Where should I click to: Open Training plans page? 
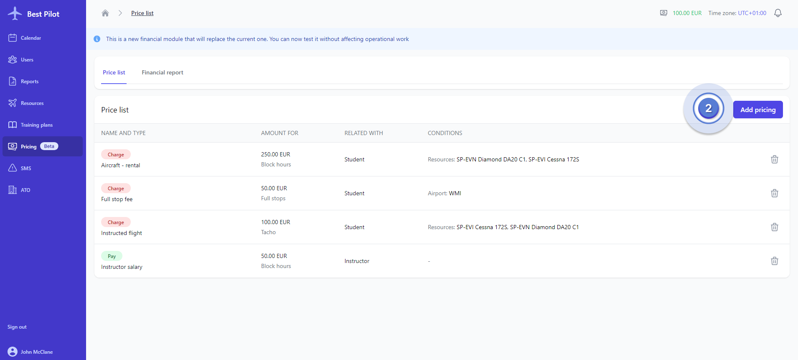pyautogui.click(x=36, y=125)
